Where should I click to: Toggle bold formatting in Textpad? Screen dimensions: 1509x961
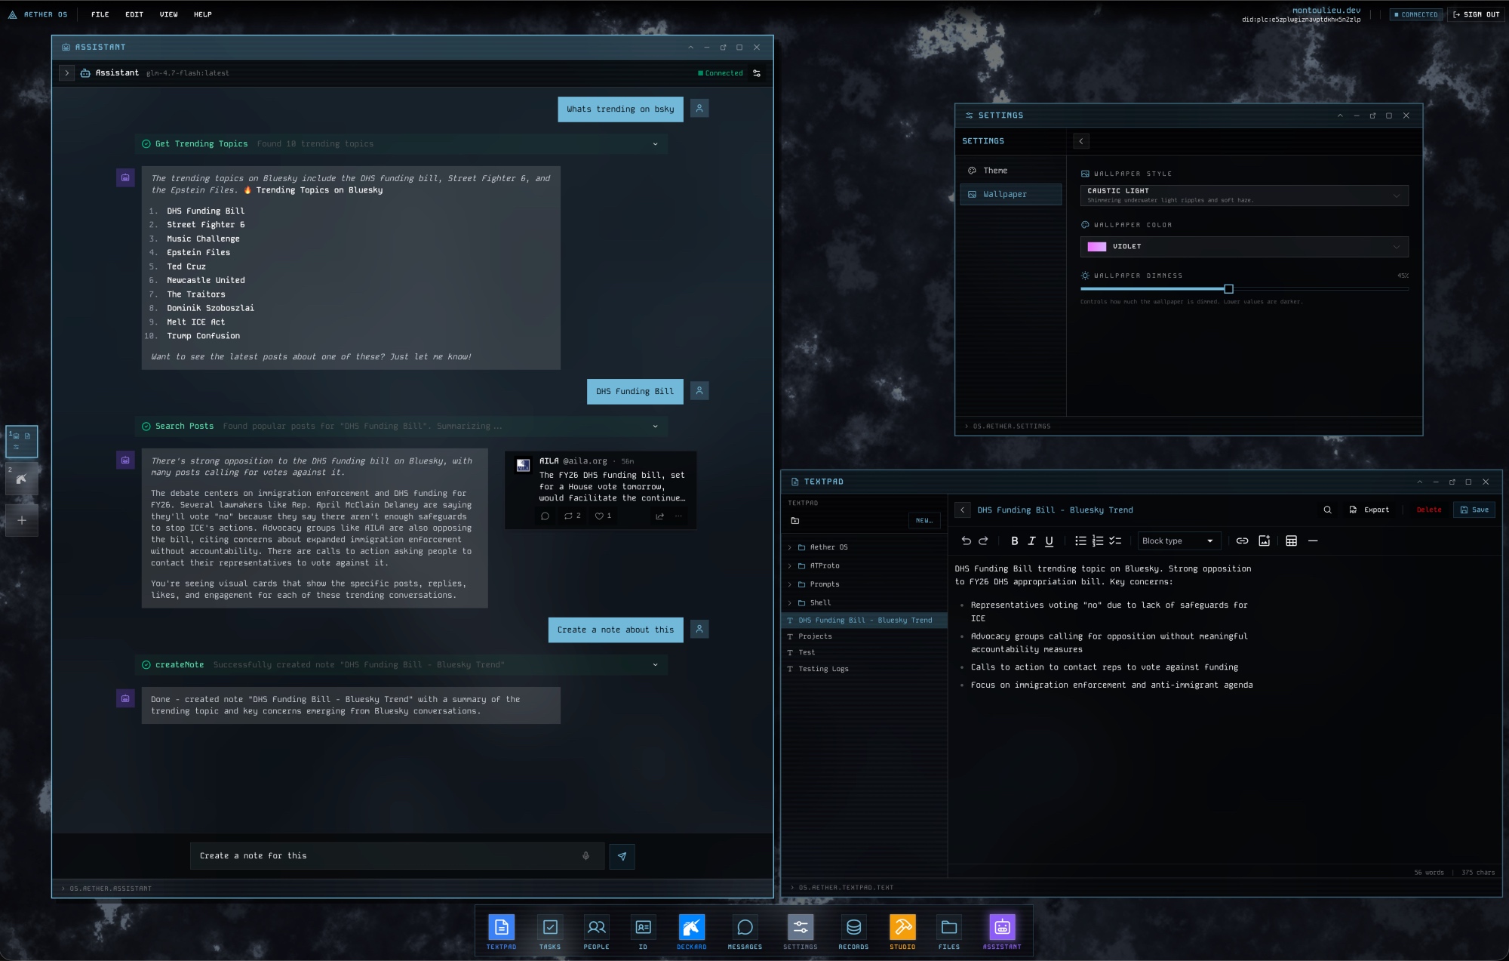pyautogui.click(x=1014, y=541)
